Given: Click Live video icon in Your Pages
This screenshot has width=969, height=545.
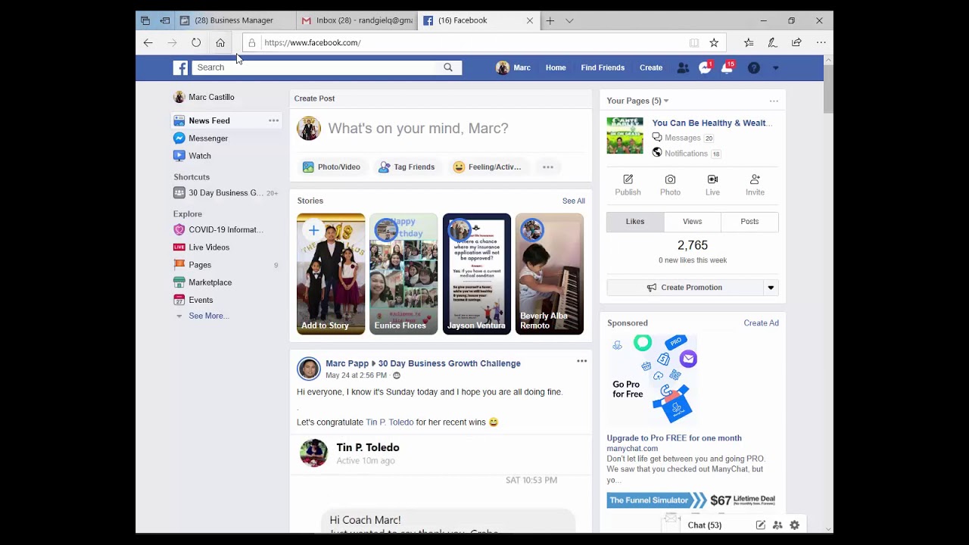Looking at the screenshot, I should [712, 185].
